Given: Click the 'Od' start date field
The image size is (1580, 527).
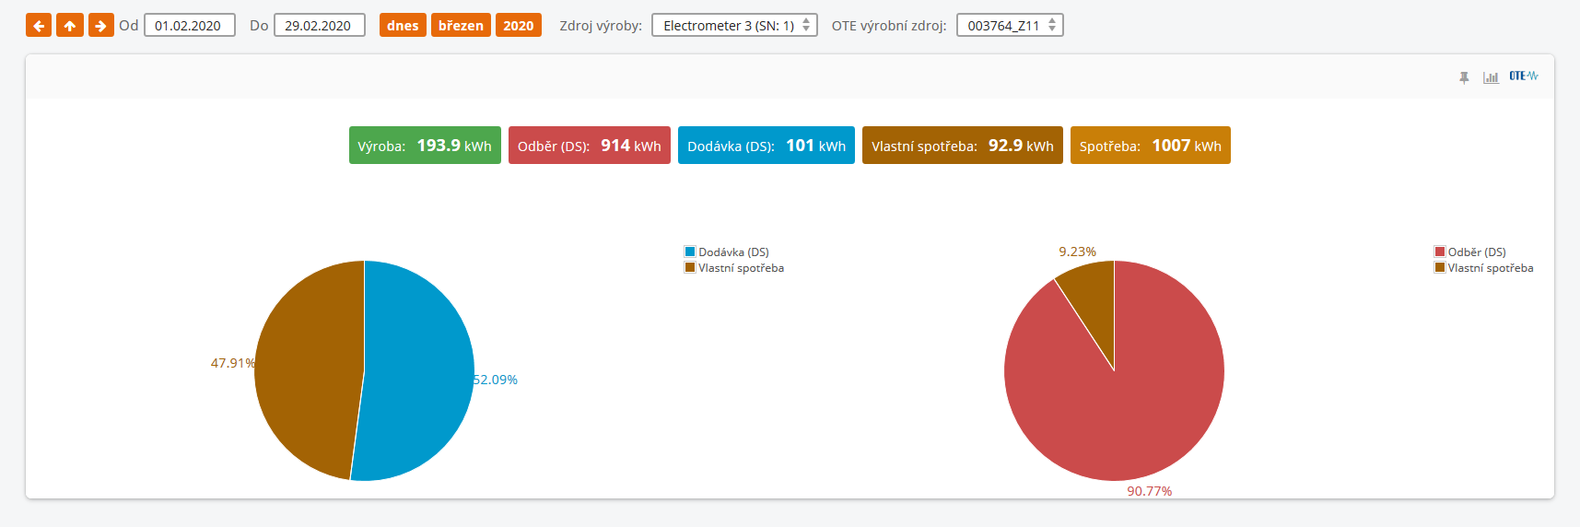Looking at the screenshot, I should (x=190, y=26).
